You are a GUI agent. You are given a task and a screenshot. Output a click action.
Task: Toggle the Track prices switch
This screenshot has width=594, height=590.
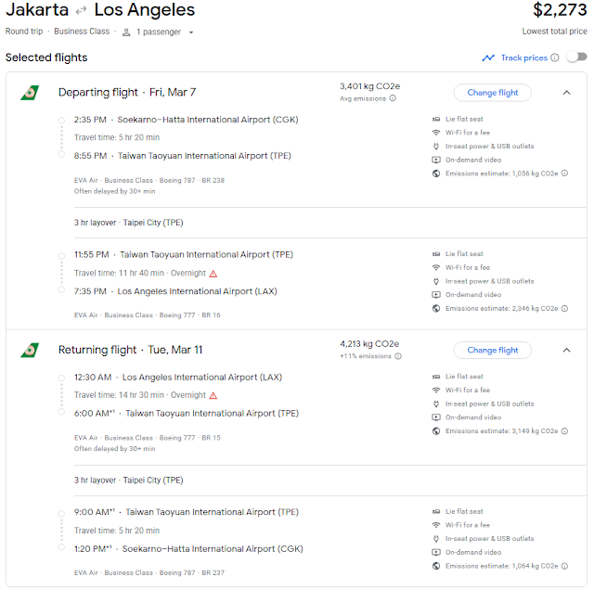576,58
